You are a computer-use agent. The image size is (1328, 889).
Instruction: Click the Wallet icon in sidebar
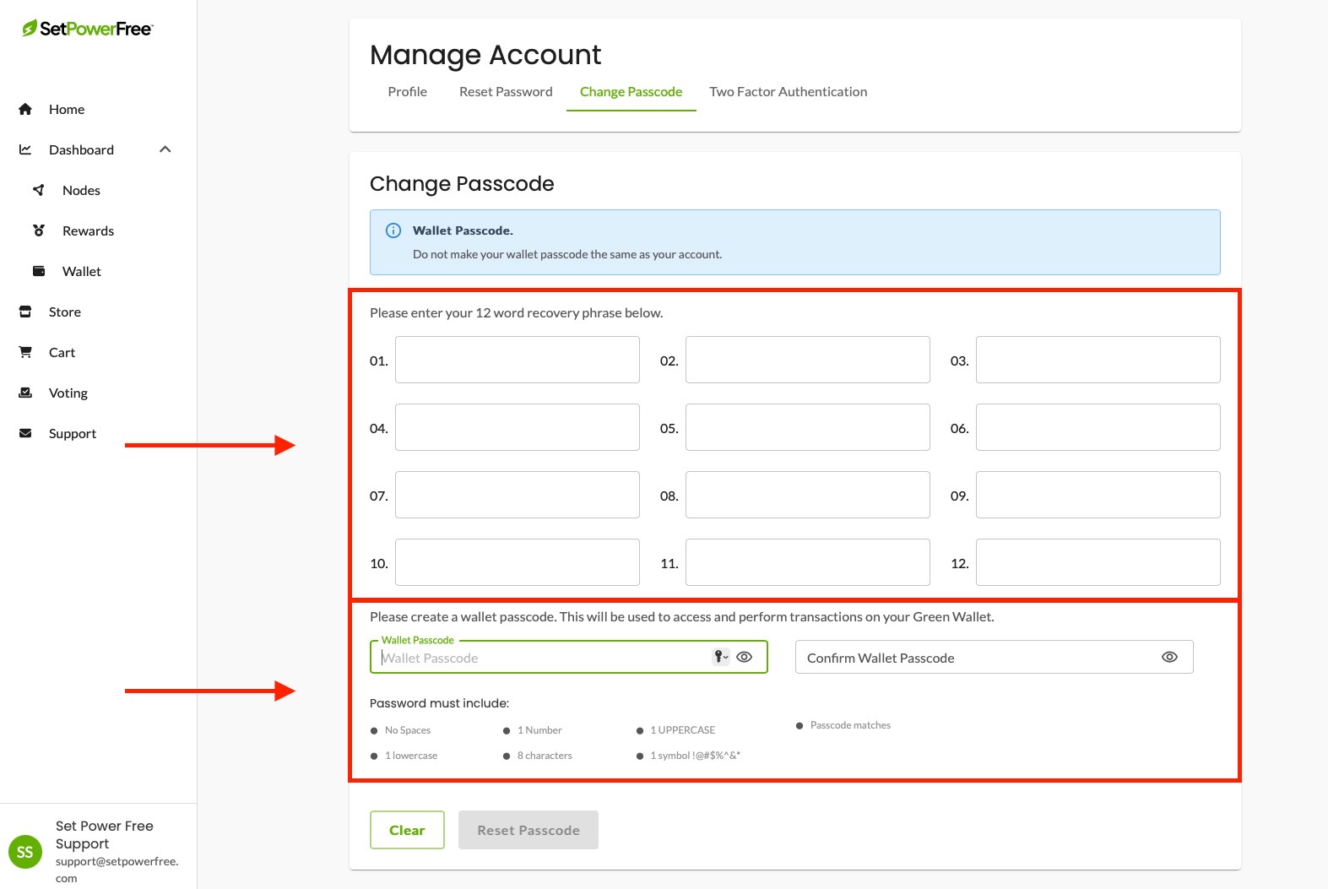39,271
